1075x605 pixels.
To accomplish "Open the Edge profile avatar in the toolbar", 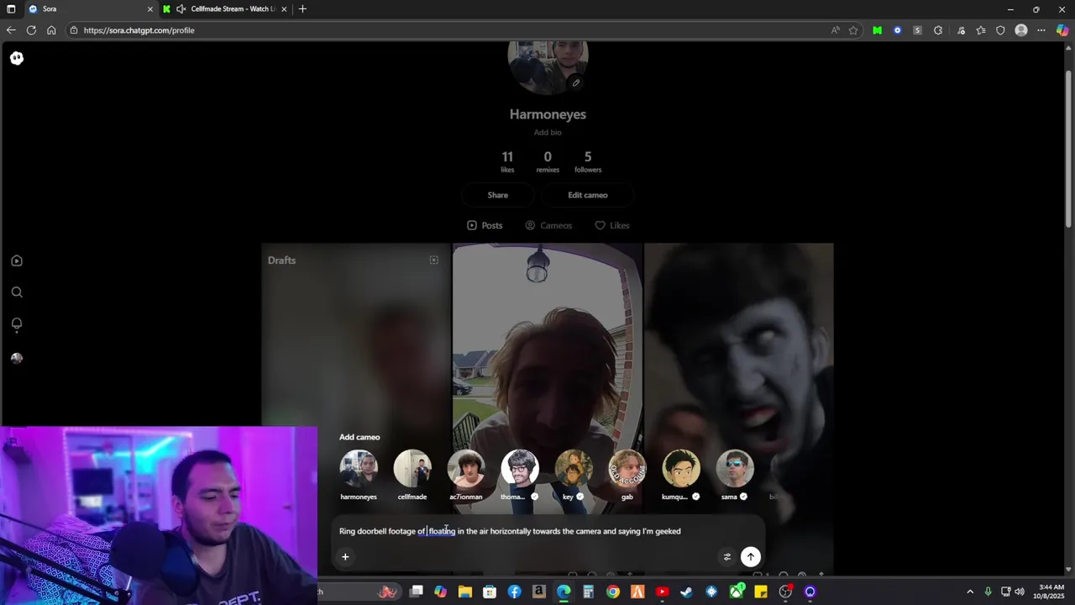I will (1021, 30).
